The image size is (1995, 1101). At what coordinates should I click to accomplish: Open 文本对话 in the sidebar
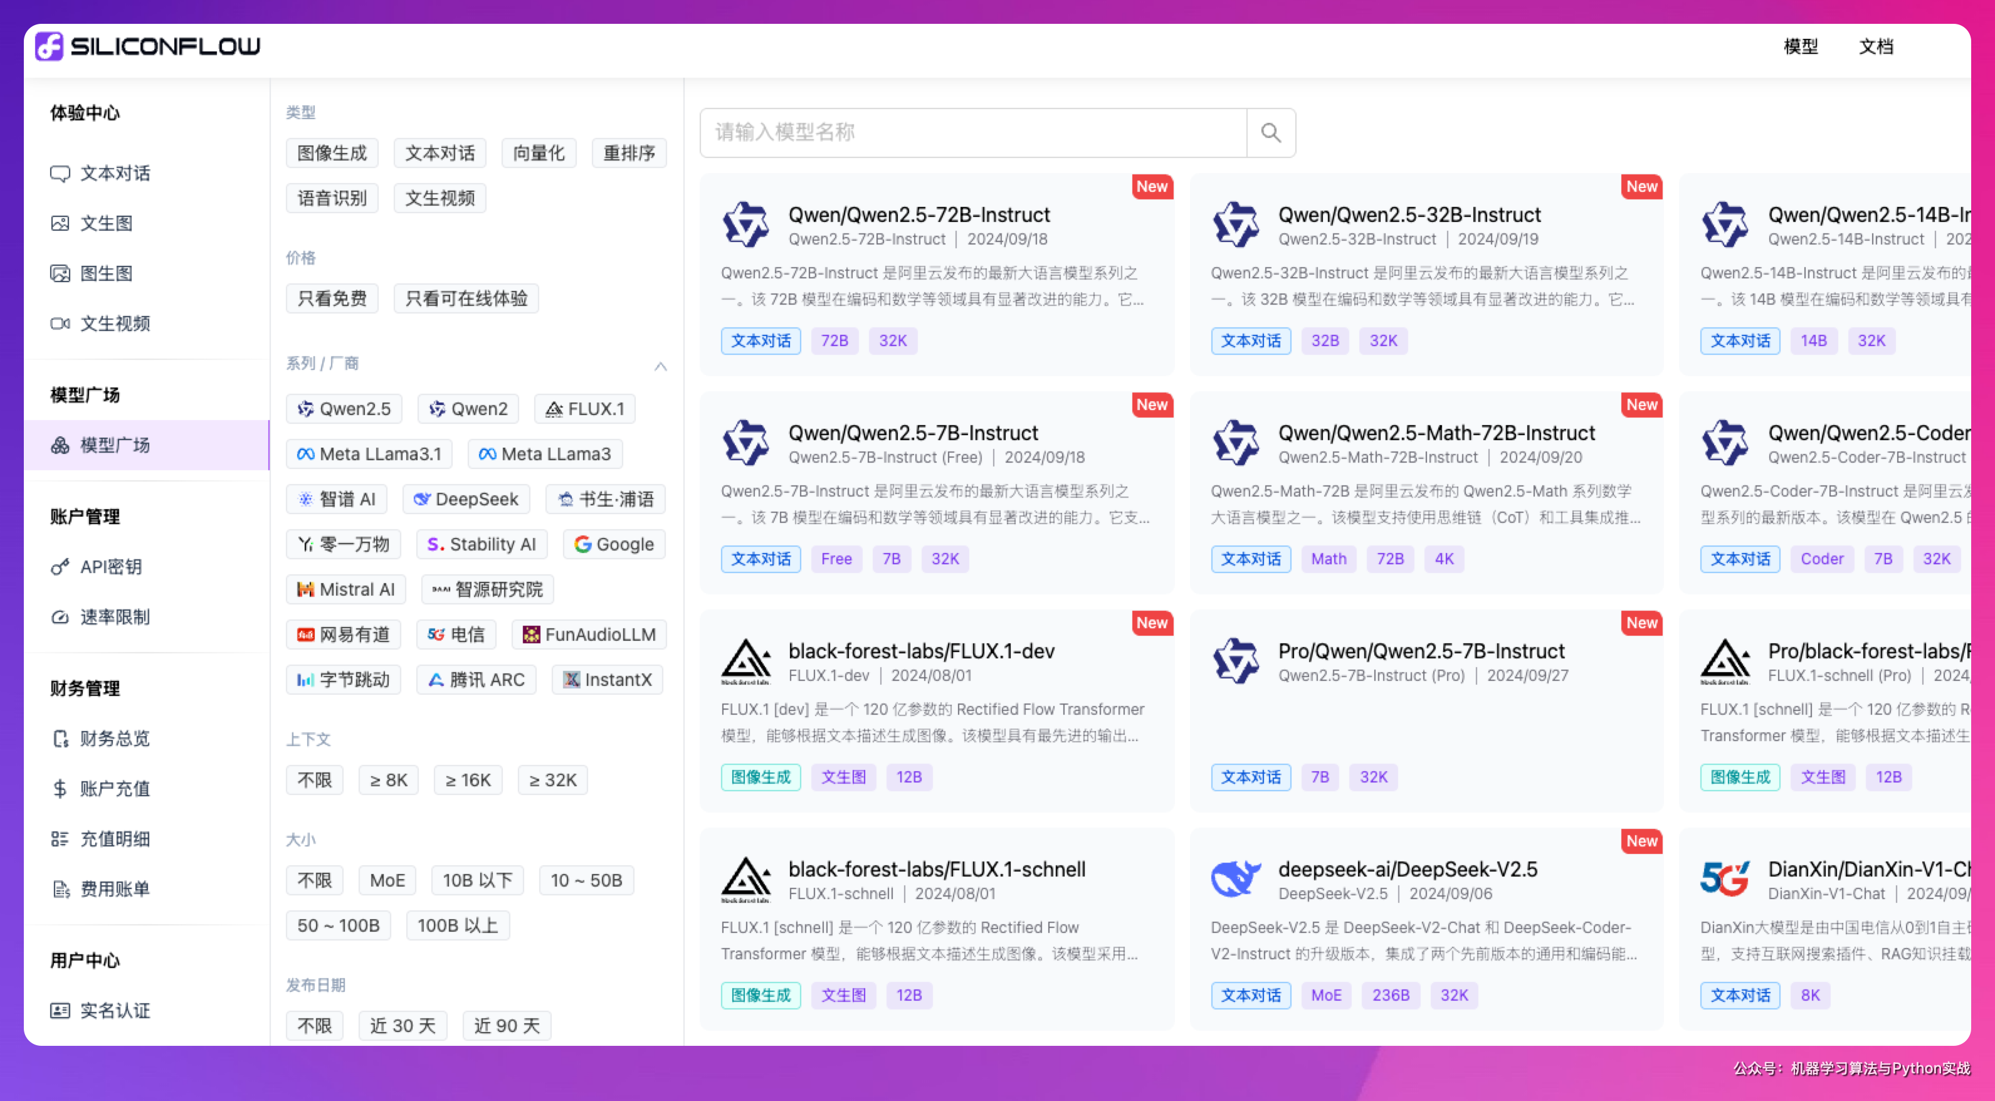pyautogui.click(x=115, y=174)
